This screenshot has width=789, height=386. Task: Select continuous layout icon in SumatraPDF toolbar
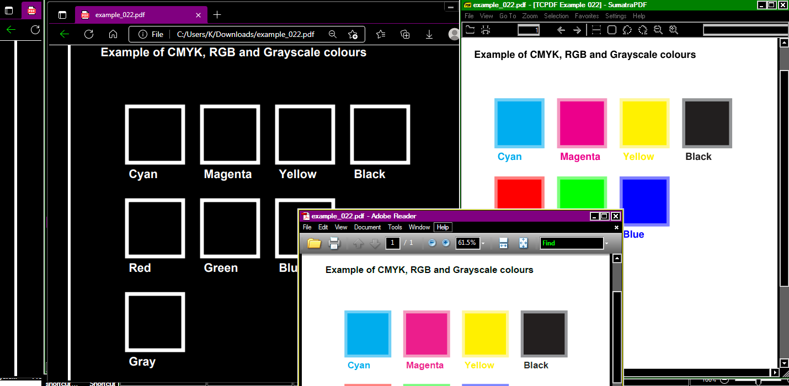[596, 30]
